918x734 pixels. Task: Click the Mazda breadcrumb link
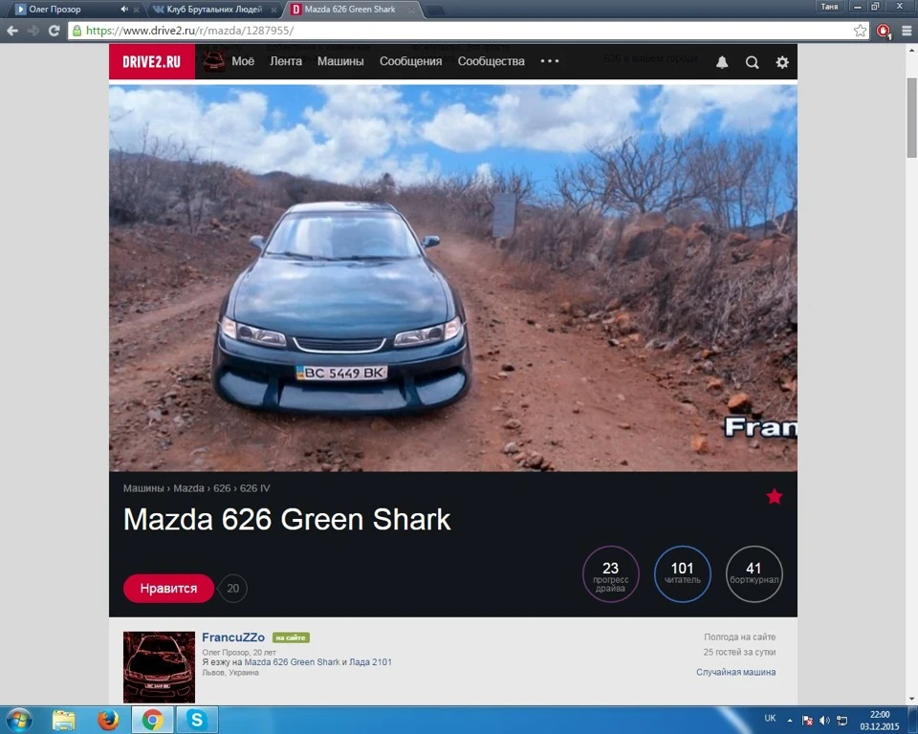(x=188, y=488)
